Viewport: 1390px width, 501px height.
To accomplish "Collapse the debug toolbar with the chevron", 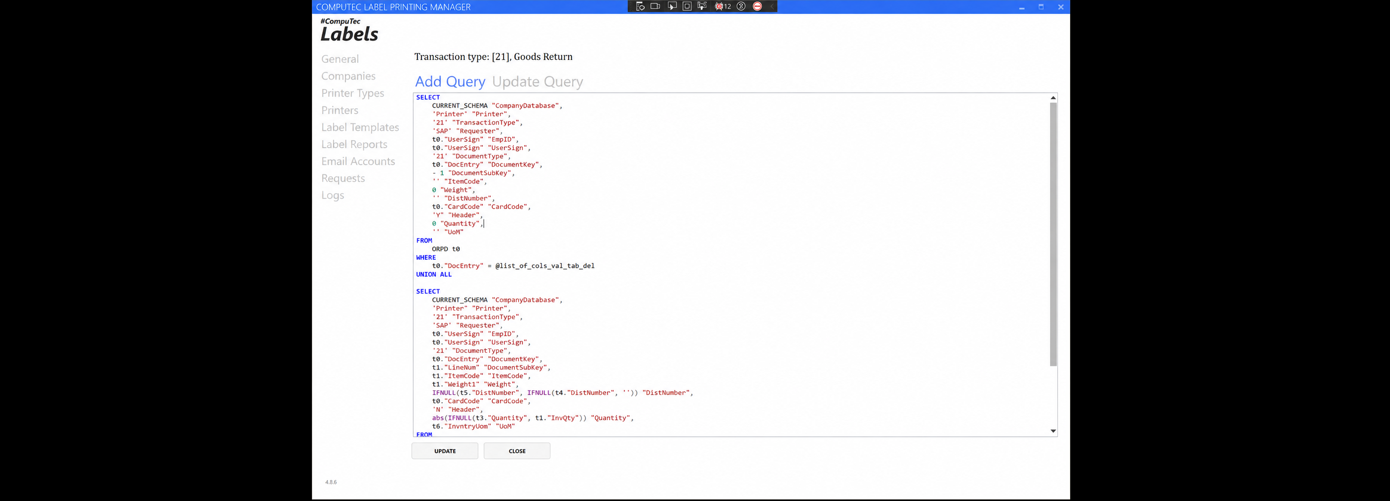I will [x=772, y=6].
